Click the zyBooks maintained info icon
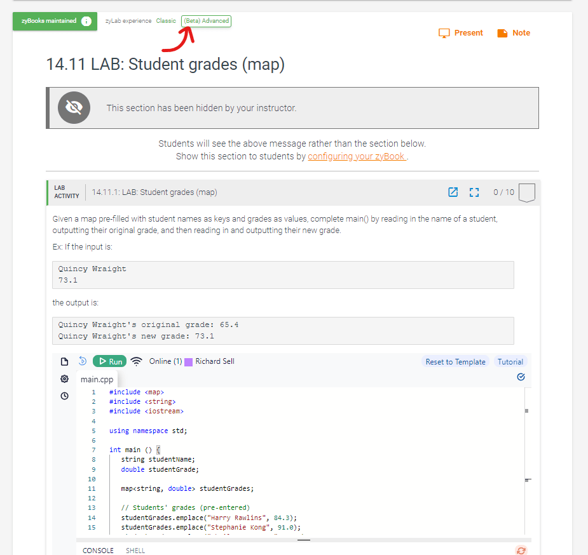The image size is (588, 555). [x=86, y=21]
